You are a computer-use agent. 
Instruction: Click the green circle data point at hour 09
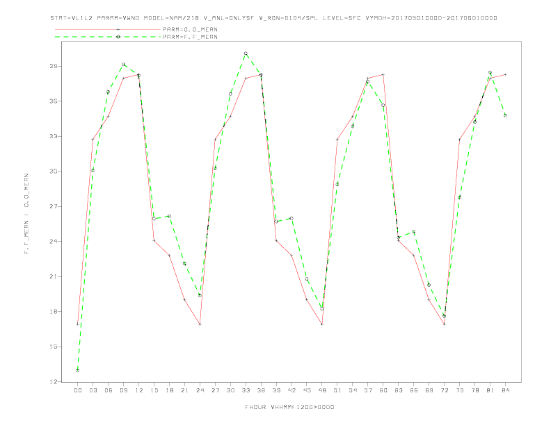[x=123, y=65]
